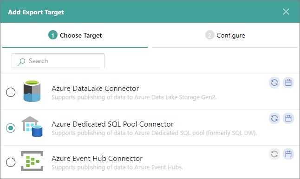Image resolution: width=300 pixels, height=179 pixels.
Task: Click the Azure Event Hub logo icon
Action: (32, 161)
